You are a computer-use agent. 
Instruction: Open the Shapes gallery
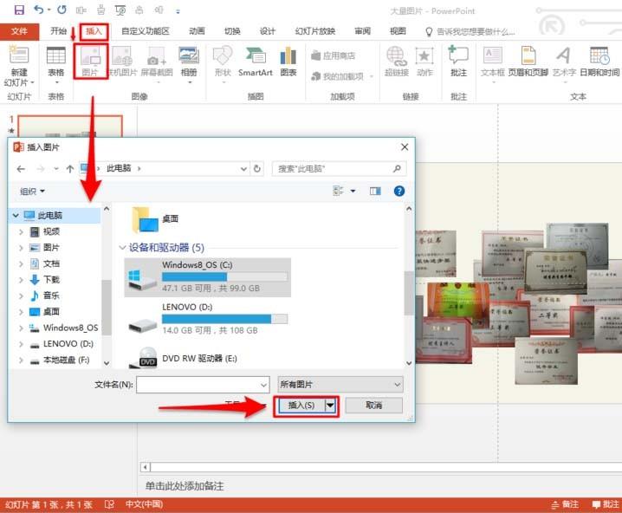(x=223, y=61)
